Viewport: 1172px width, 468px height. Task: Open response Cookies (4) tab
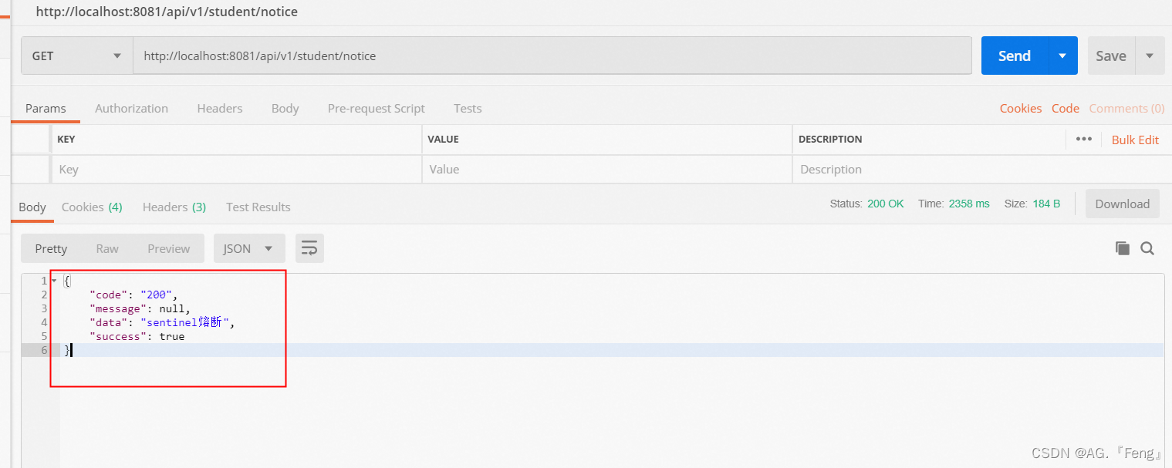coord(92,207)
